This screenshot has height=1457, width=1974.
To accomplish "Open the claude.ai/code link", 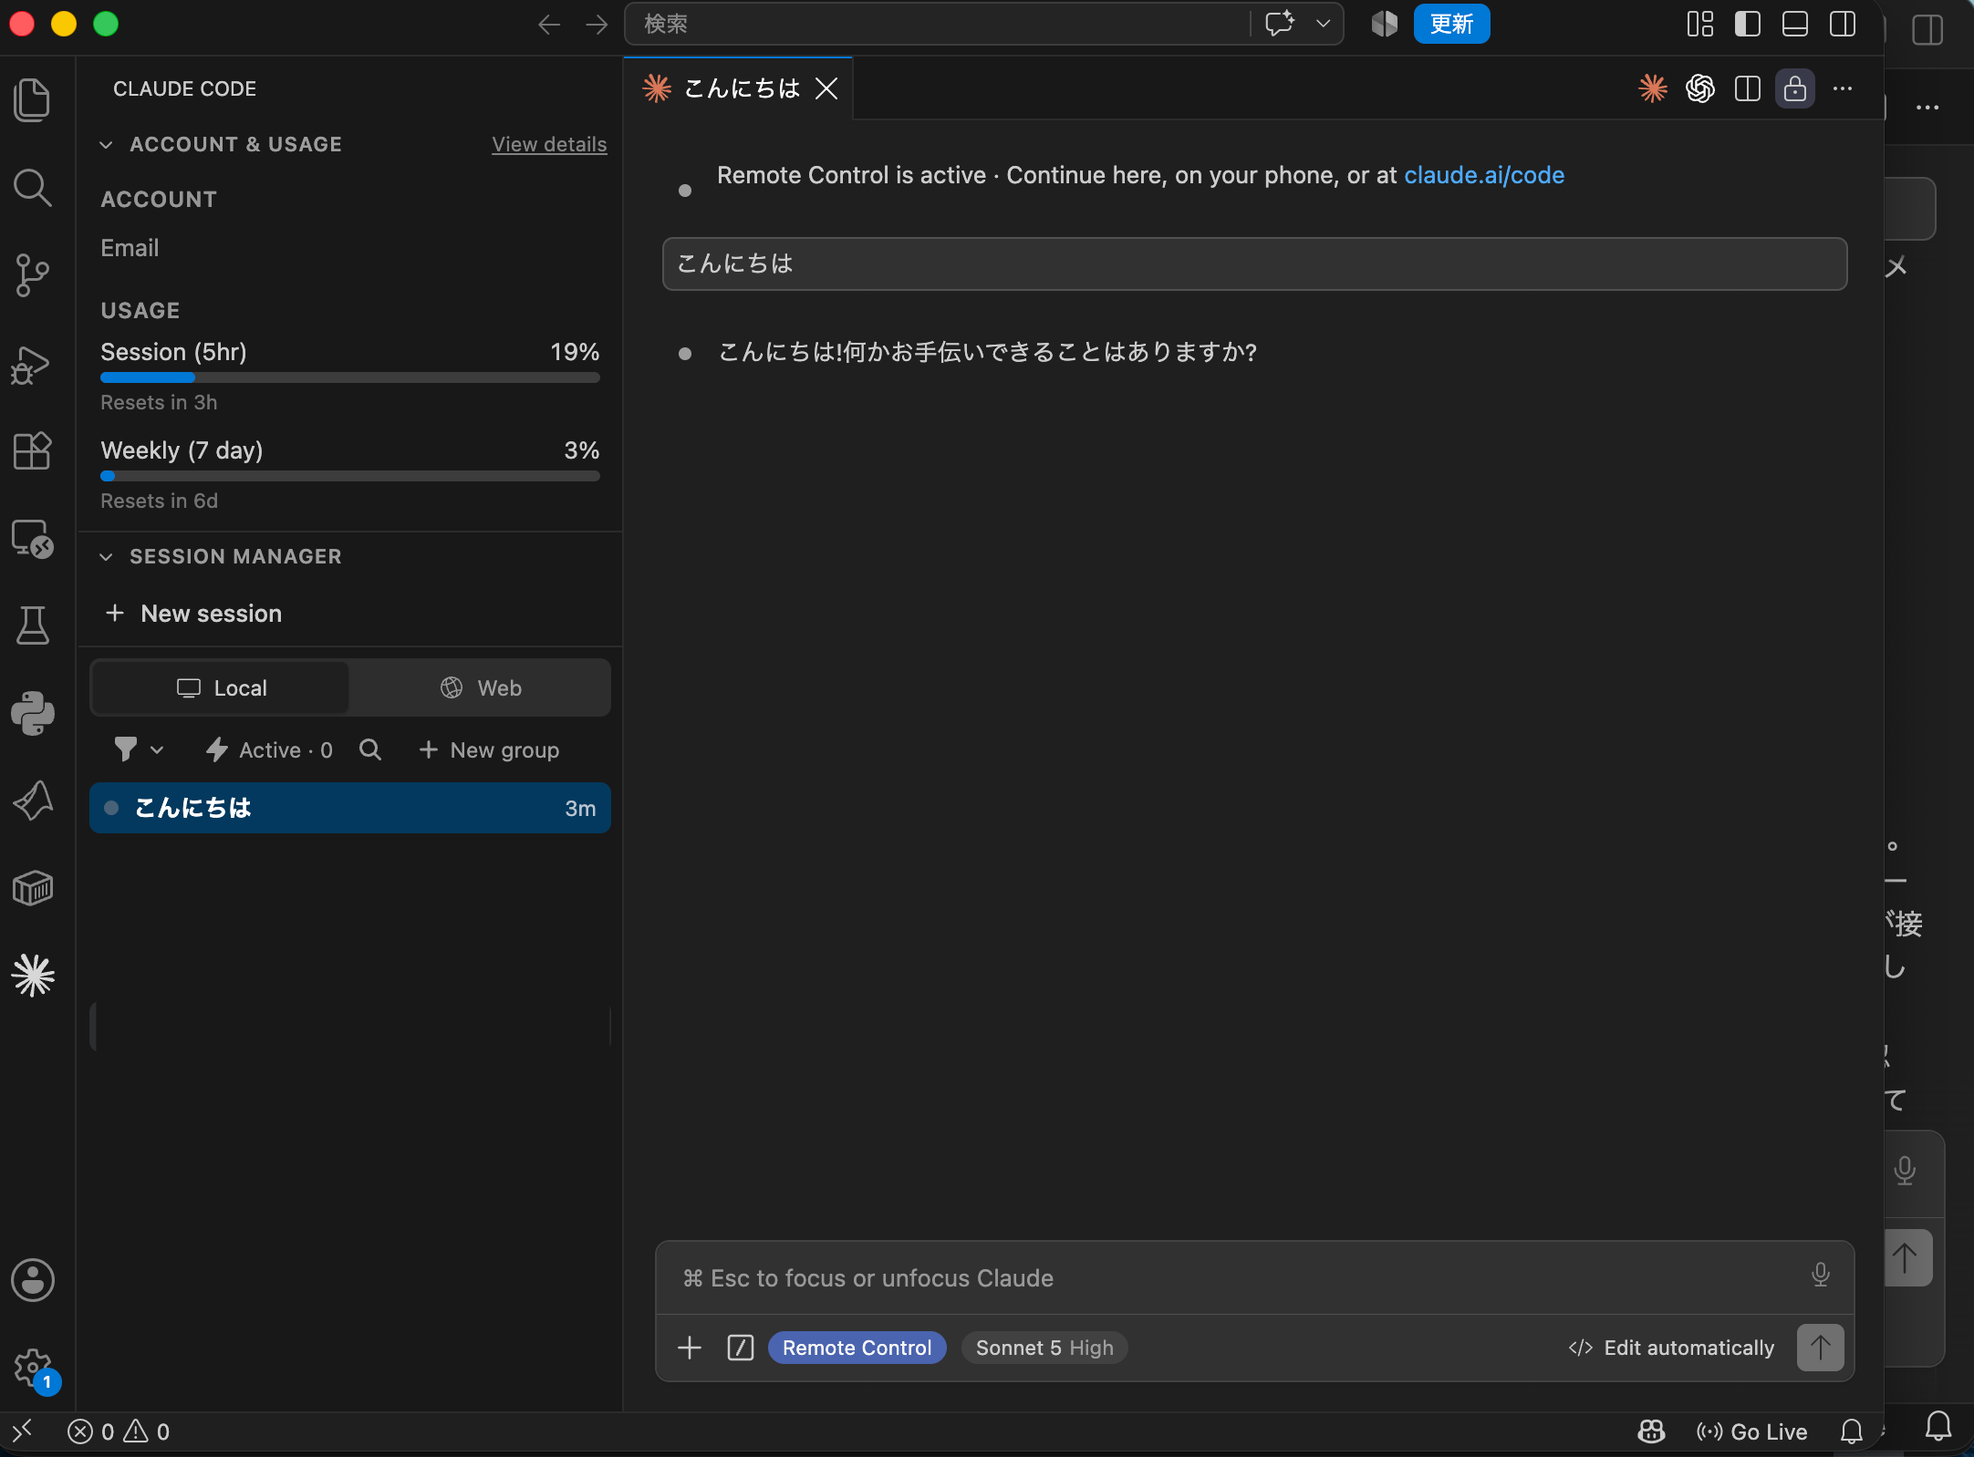I will click(1484, 175).
